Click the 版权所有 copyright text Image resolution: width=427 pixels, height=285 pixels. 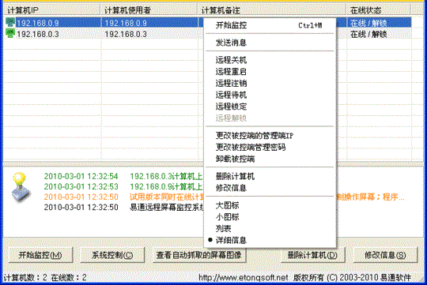(352, 277)
